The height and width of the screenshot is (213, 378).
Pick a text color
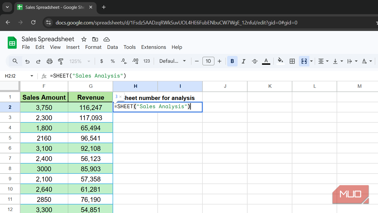point(266,61)
